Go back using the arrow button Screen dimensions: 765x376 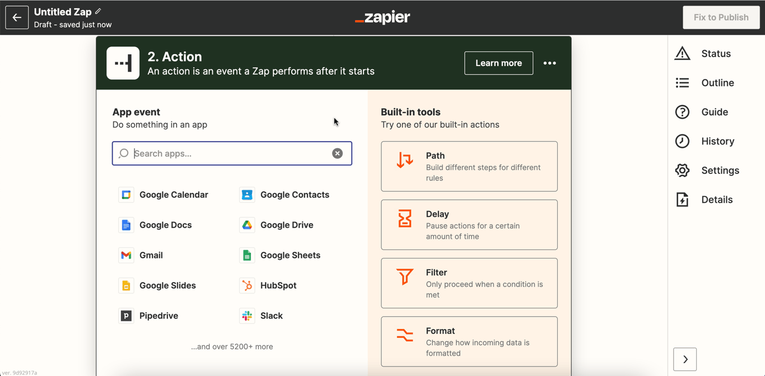(17, 17)
